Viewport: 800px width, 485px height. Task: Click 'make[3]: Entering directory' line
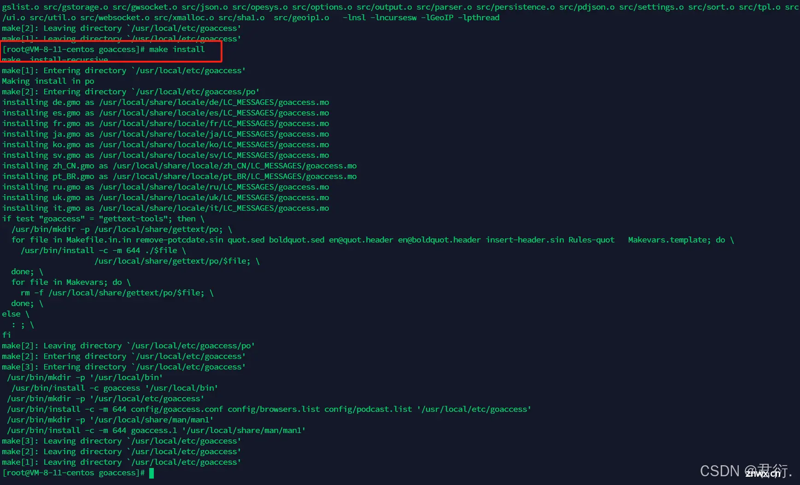point(124,367)
